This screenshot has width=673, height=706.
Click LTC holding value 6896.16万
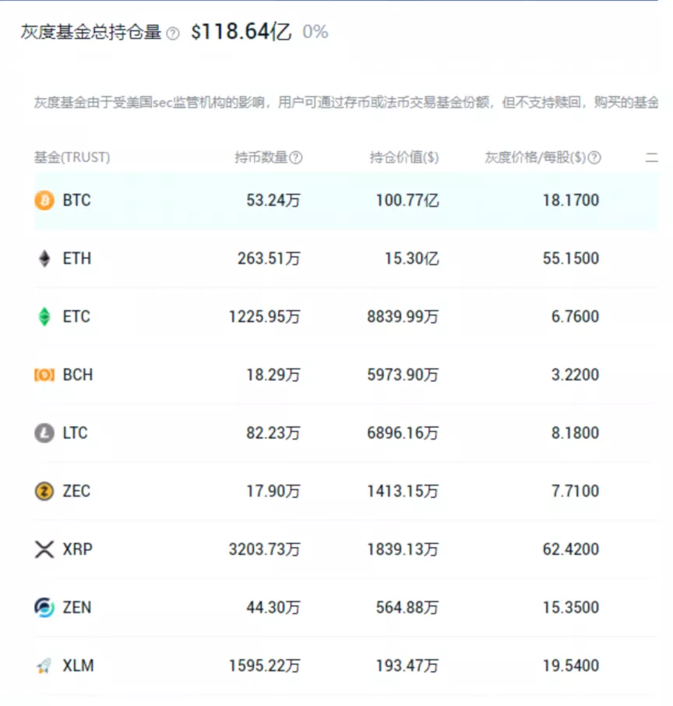pyautogui.click(x=403, y=433)
